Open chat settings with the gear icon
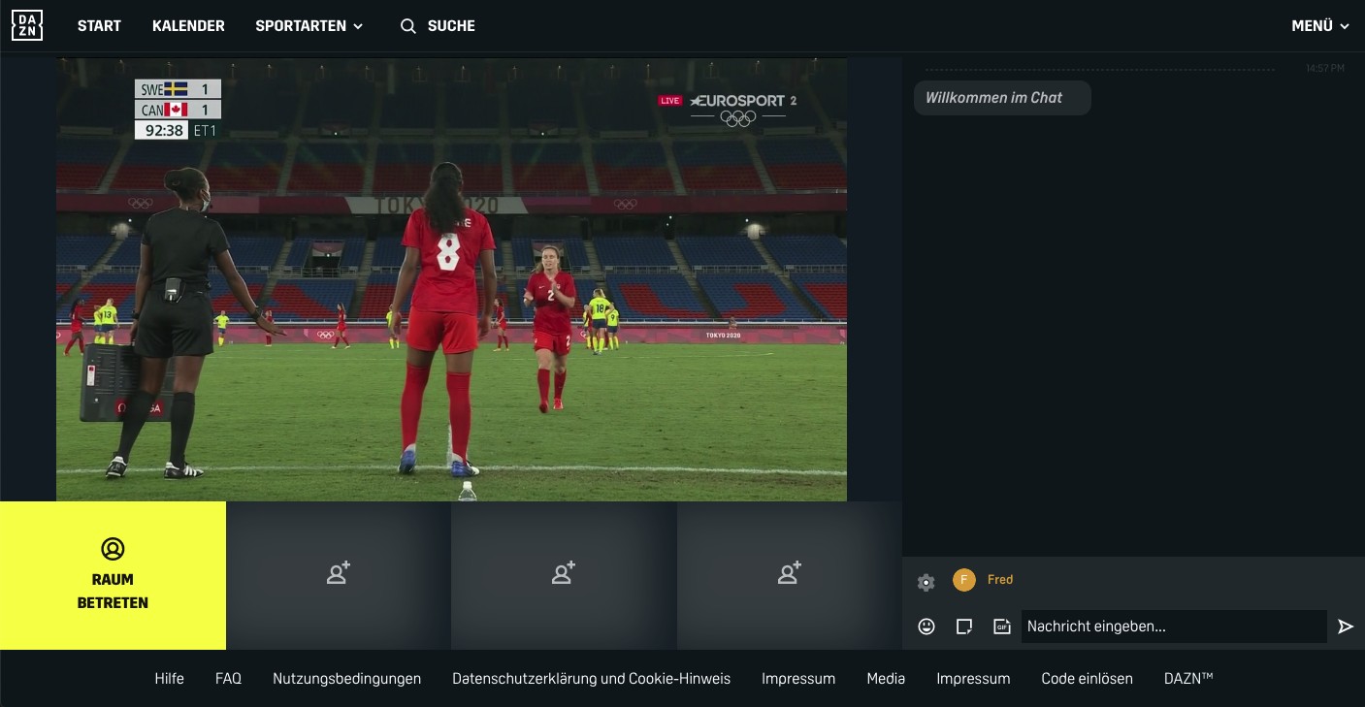Screen dimensions: 1365x707 pos(926,583)
